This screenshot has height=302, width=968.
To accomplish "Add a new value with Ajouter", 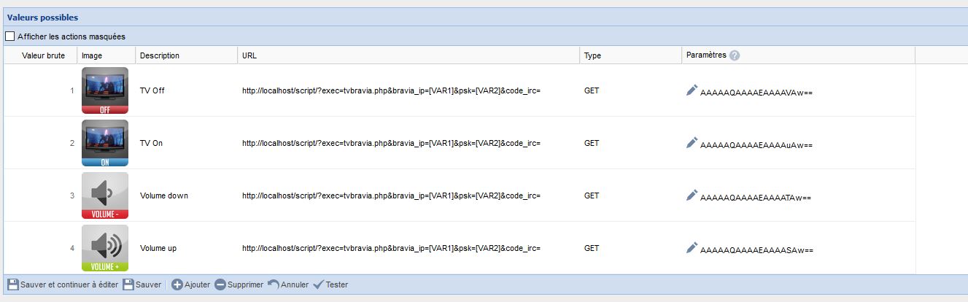I will (x=191, y=284).
